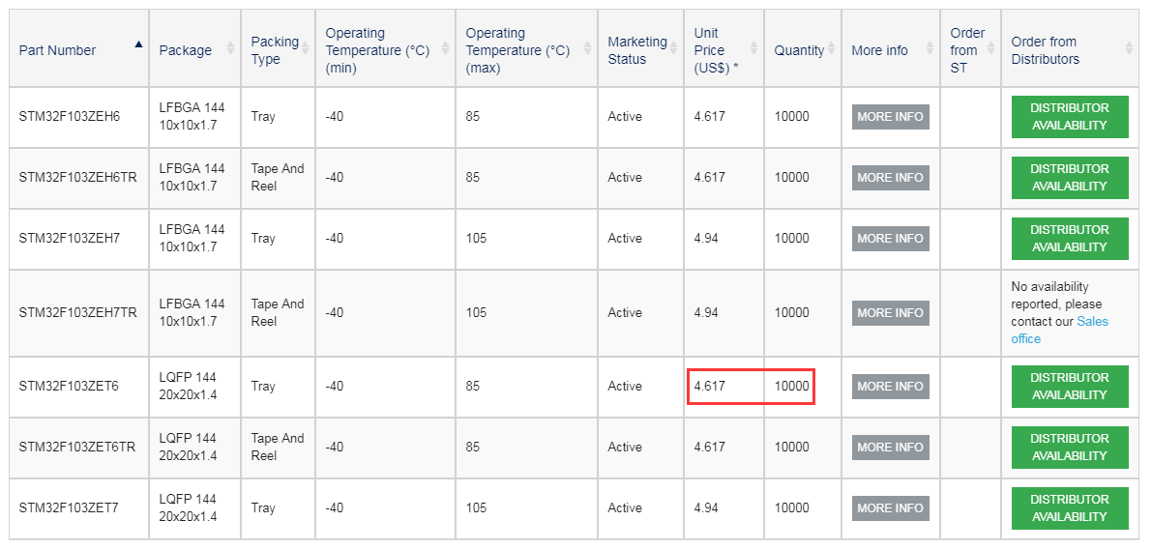Click the Package column sort arrows
The width and height of the screenshot is (1152, 550).
point(229,48)
